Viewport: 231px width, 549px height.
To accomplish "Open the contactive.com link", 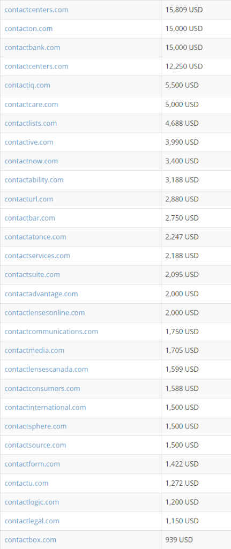I will point(29,142).
